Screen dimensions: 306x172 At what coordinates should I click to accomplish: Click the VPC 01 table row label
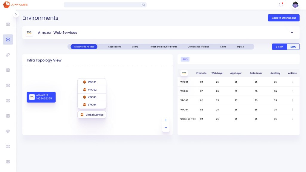pos(184,82)
